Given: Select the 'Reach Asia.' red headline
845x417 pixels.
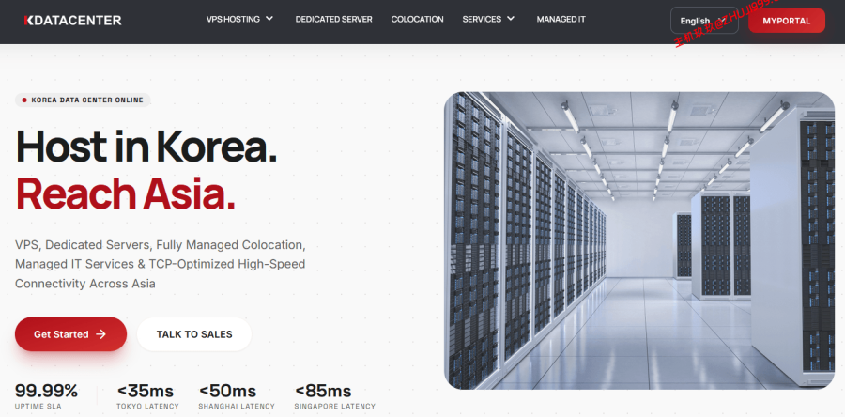Looking at the screenshot, I should coord(125,194).
